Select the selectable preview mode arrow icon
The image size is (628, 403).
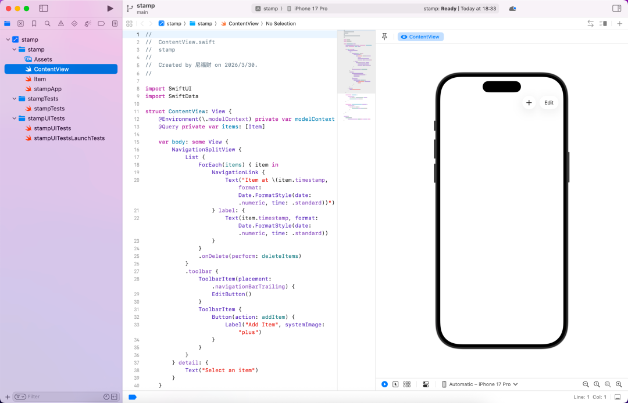coord(395,384)
